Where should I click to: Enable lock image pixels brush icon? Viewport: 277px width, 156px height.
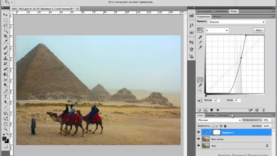coord(217,126)
